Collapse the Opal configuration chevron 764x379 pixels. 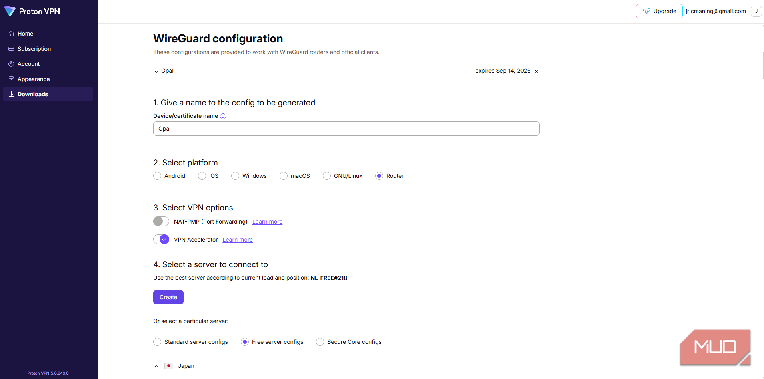coord(156,71)
